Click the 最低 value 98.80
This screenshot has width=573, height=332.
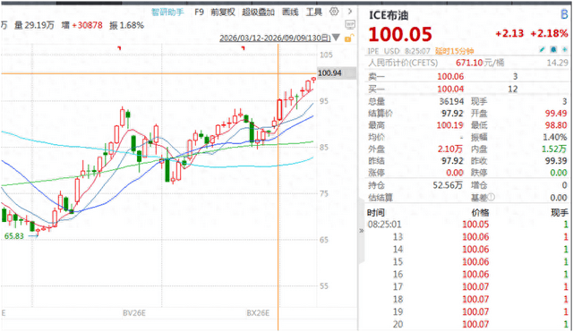tap(556, 125)
